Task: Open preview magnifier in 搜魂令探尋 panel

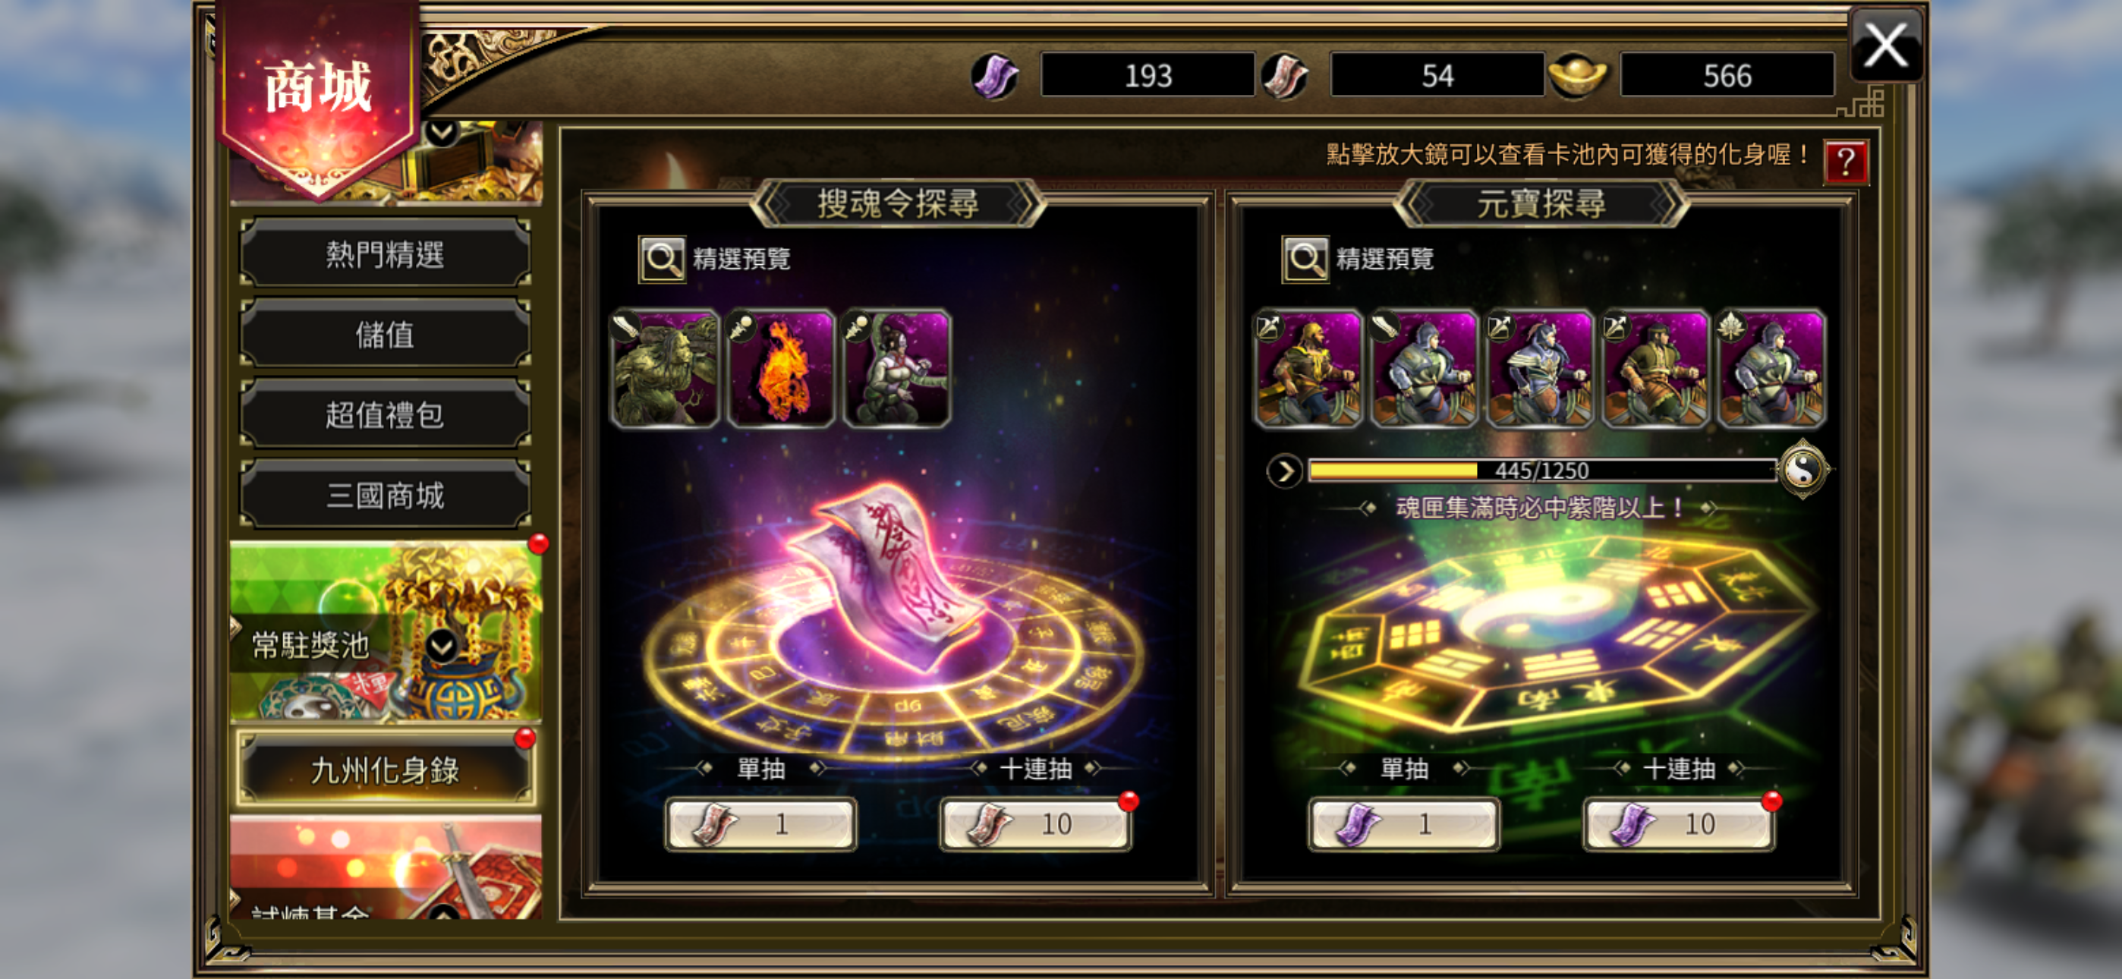Action: point(662,260)
